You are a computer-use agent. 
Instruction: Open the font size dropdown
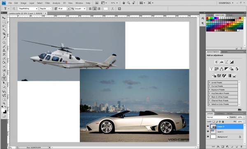click(68, 9)
